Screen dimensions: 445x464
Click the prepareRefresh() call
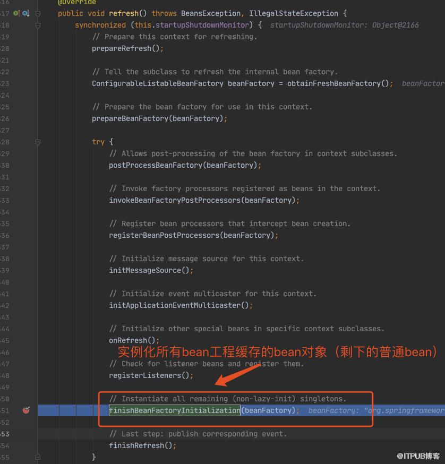125,48
